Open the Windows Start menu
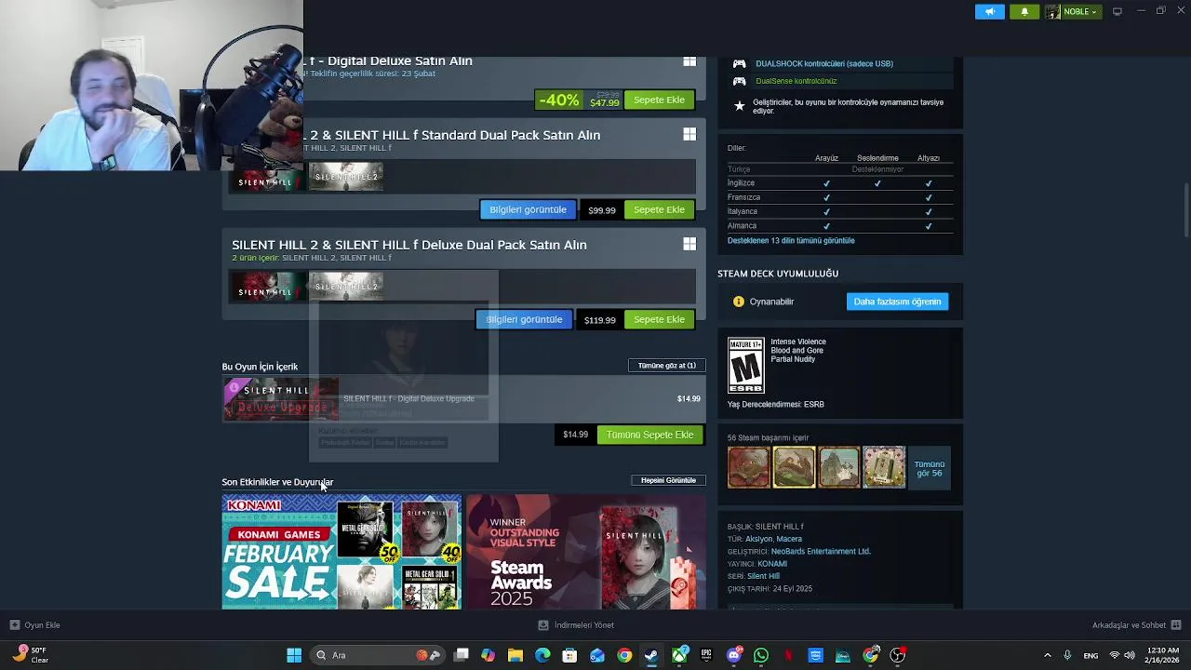This screenshot has height=670, width=1191. [x=294, y=655]
